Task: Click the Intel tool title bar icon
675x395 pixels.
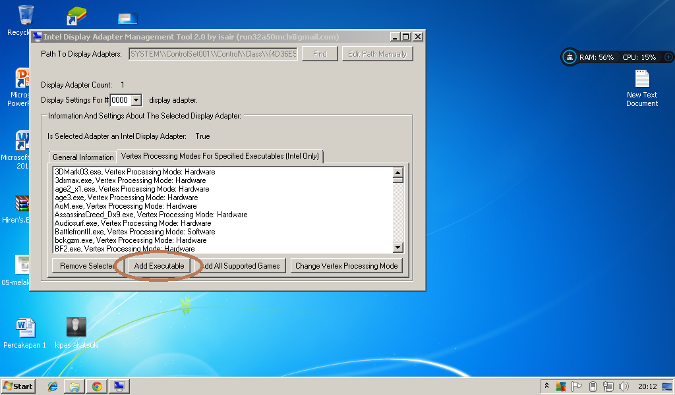Action: click(x=38, y=37)
